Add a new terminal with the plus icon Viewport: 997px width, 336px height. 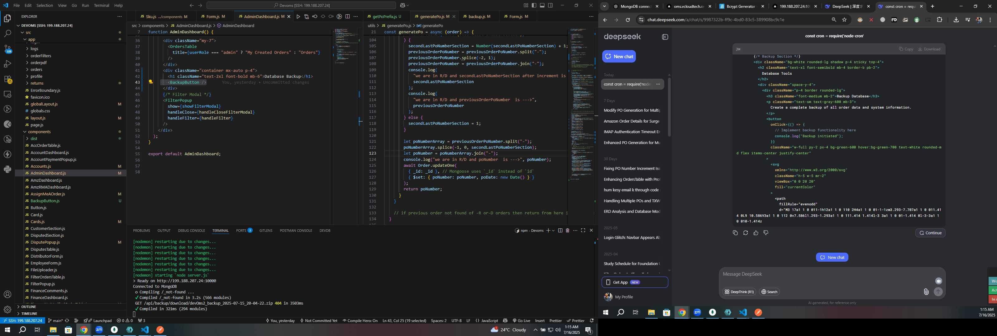[548, 231]
